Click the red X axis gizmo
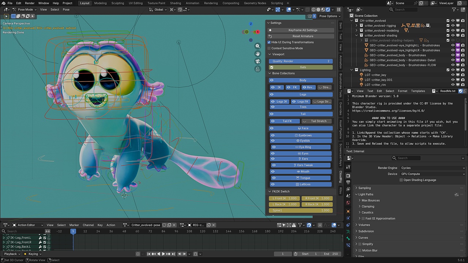Image resolution: width=468 pixels, height=263 pixels. [x=258, y=32]
